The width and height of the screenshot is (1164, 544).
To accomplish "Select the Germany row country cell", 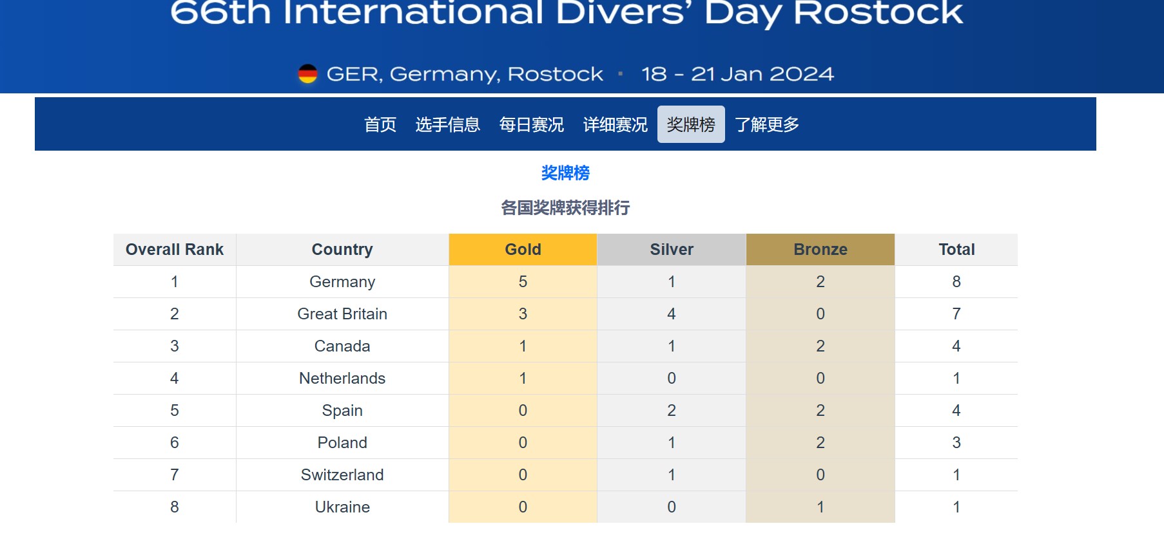I will (x=342, y=282).
